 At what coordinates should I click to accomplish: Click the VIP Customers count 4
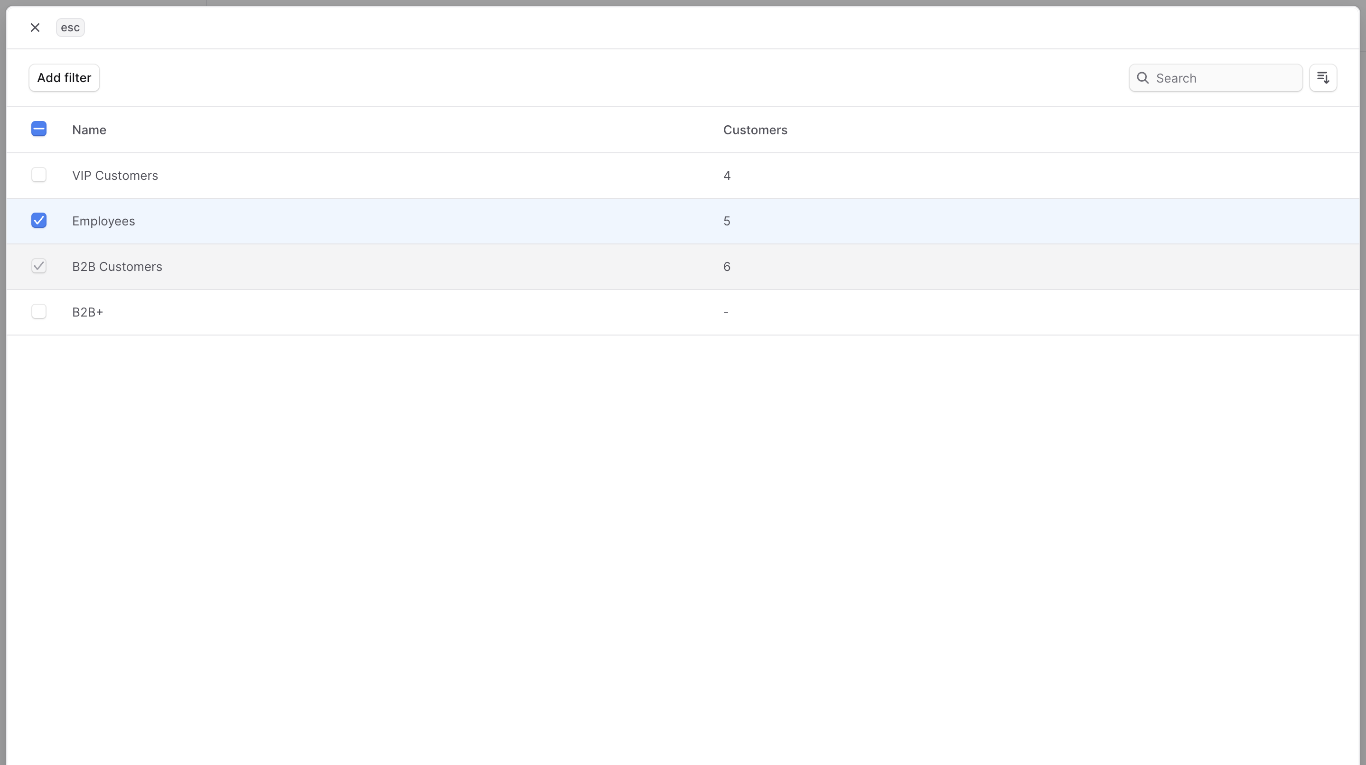(727, 176)
